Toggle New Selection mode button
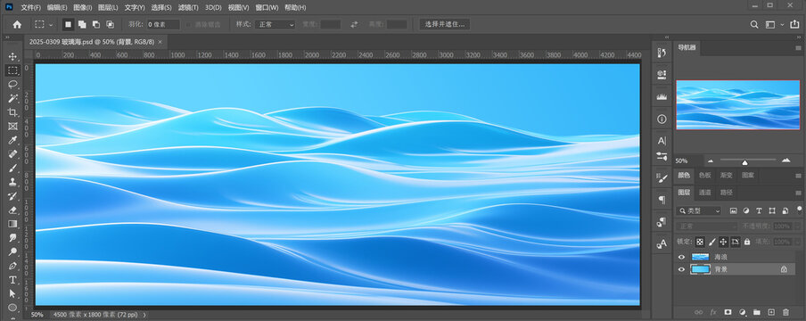The image size is (806, 321). coord(68,24)
